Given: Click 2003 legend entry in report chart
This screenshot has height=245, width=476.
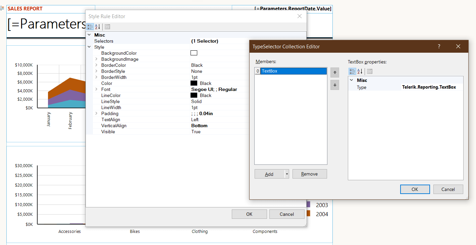Looking at the screenshot, I should click(317, 205).
